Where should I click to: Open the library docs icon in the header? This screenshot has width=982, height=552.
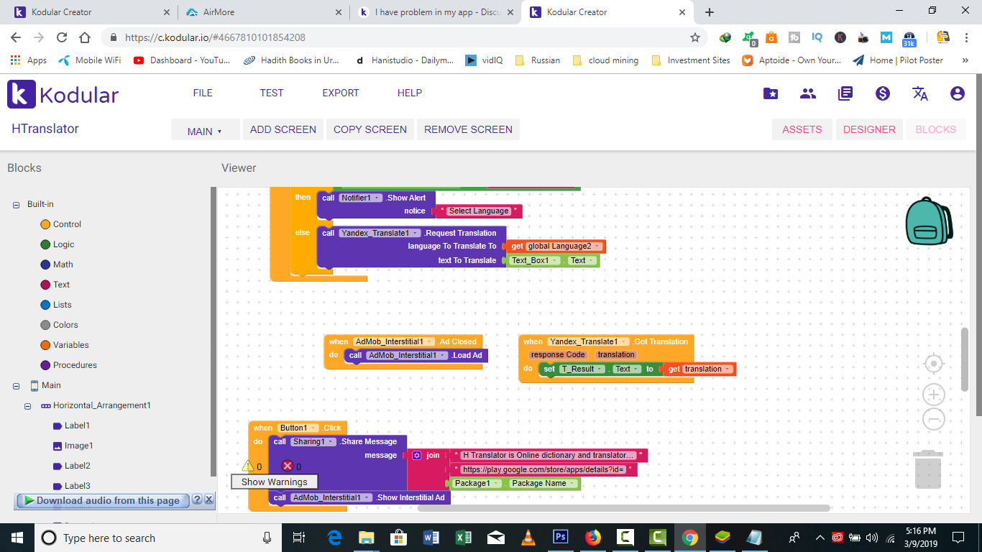845,93
